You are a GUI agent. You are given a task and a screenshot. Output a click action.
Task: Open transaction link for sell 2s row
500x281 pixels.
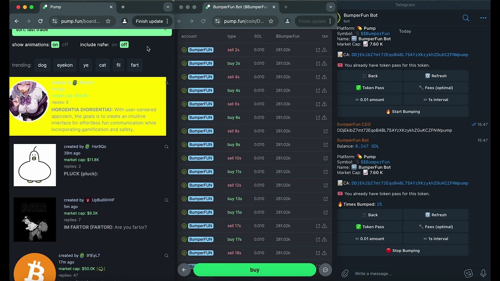coord(318,50)
